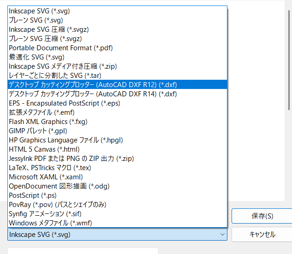Screen dimensions: 292x254
Task: Choose LaTeX、PSTricks マクロ (*.tex)
Action: (x=117, y=168)
